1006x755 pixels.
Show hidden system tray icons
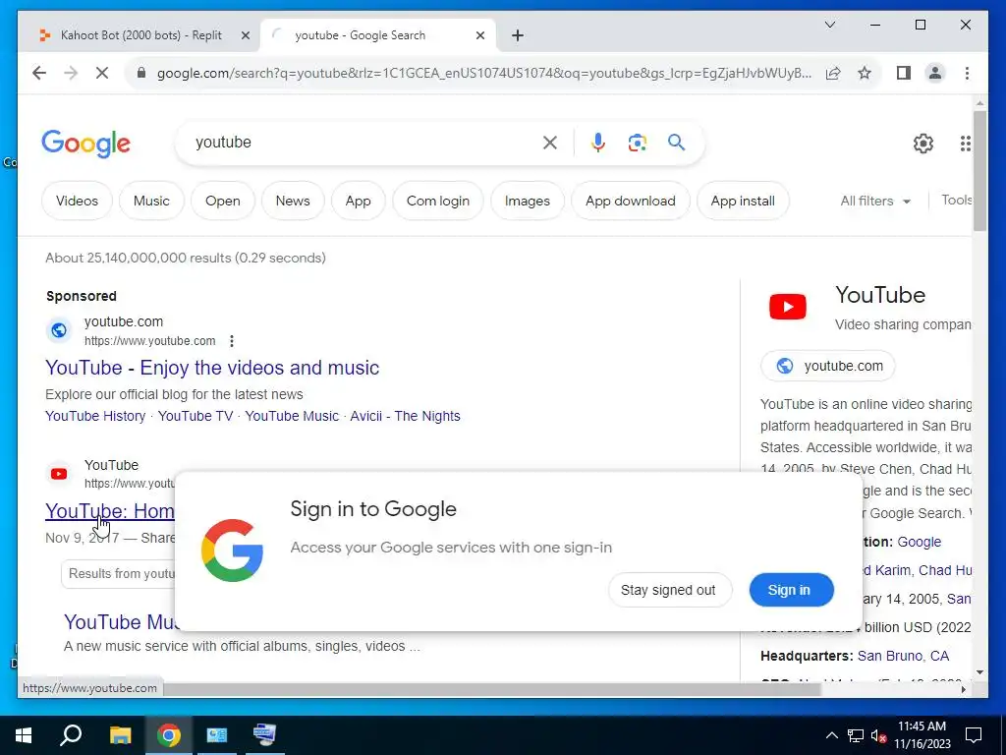point(831,735)
